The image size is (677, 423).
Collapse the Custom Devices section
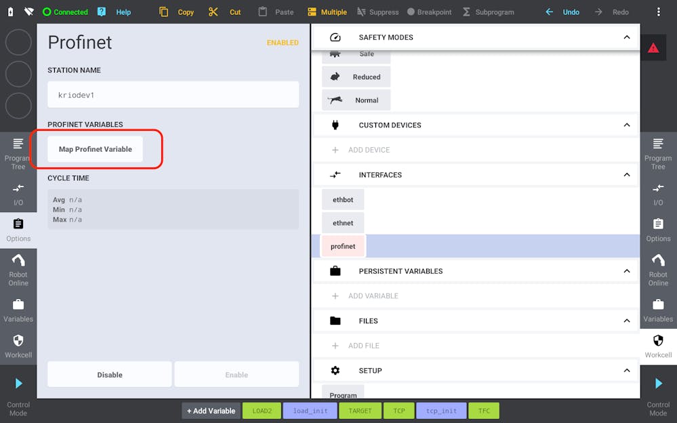coord(626,125)
